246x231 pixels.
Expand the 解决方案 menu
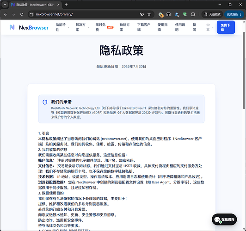click(x=82, y=27)
